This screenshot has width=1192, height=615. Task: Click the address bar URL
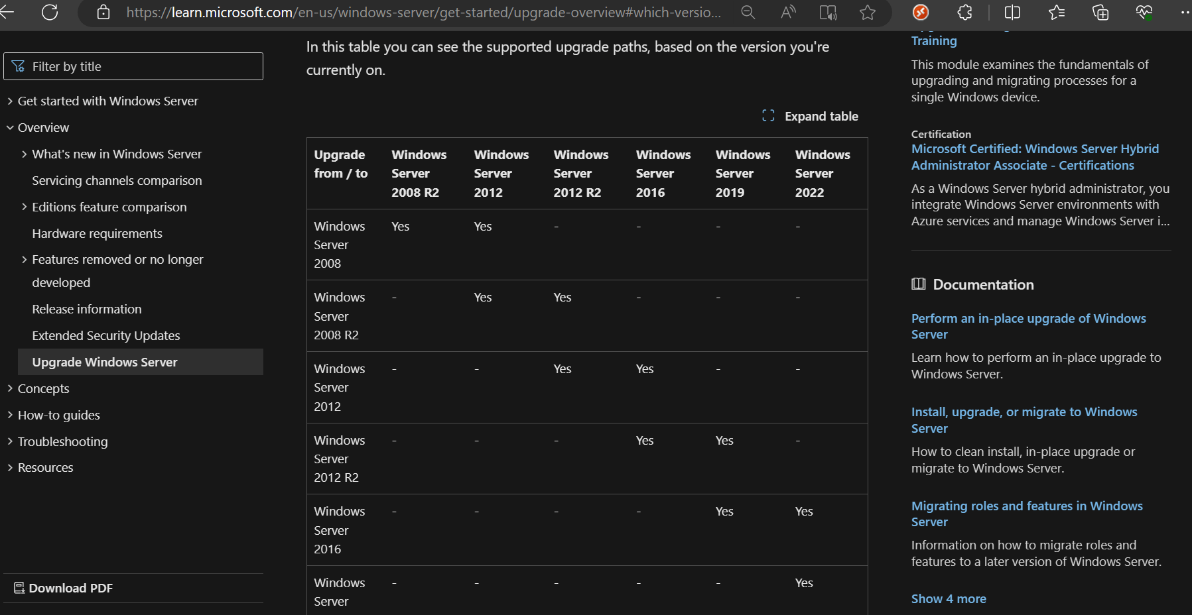(x=423, y=12)
